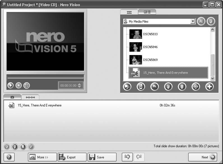Click the Export button
Viewport: 223px width, 164px height.
pyautogui.click(x=72, y=157)
